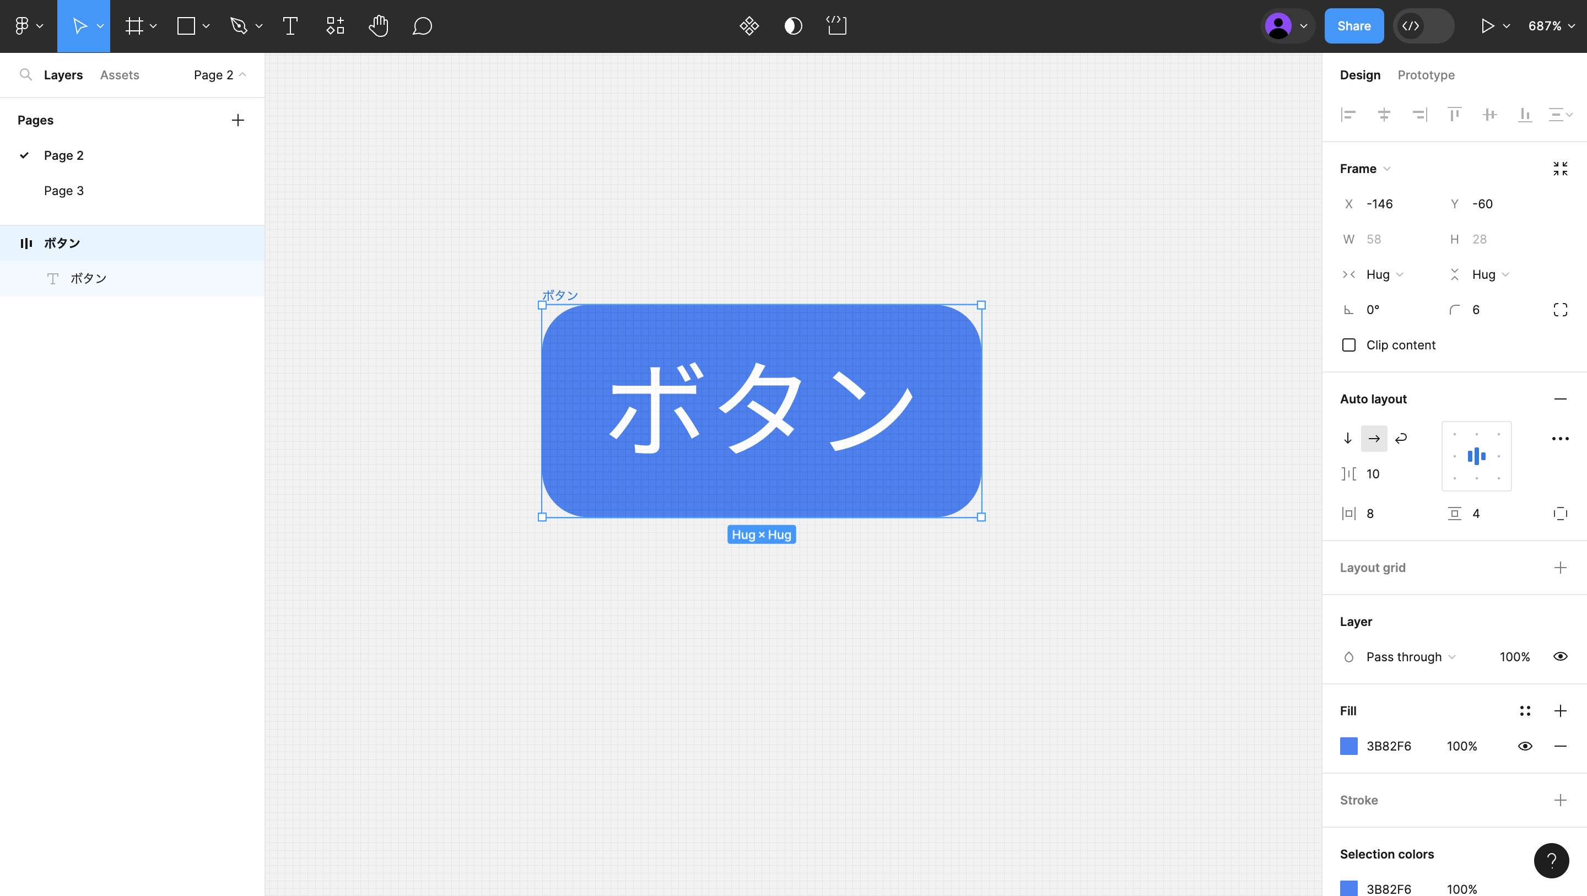Screen dimensions: 1587x896
Task: Enable Clip content on the frame
Action: pos(1348,345)
